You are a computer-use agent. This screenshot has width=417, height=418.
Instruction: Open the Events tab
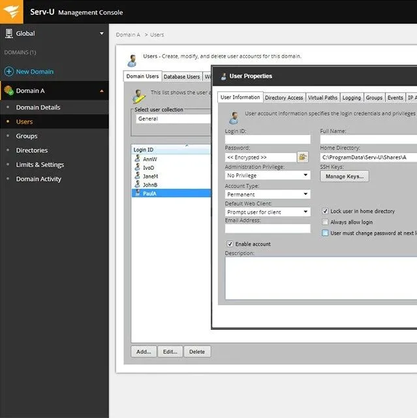(395, 98)
